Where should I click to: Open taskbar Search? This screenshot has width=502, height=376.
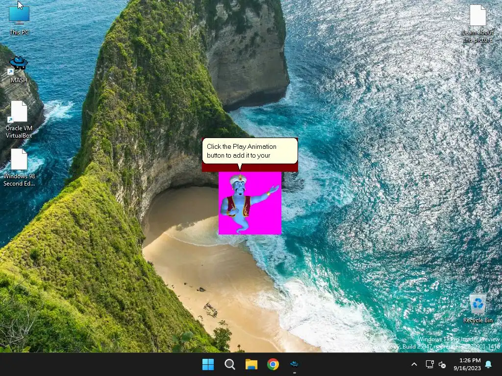(x=229, y=364)
